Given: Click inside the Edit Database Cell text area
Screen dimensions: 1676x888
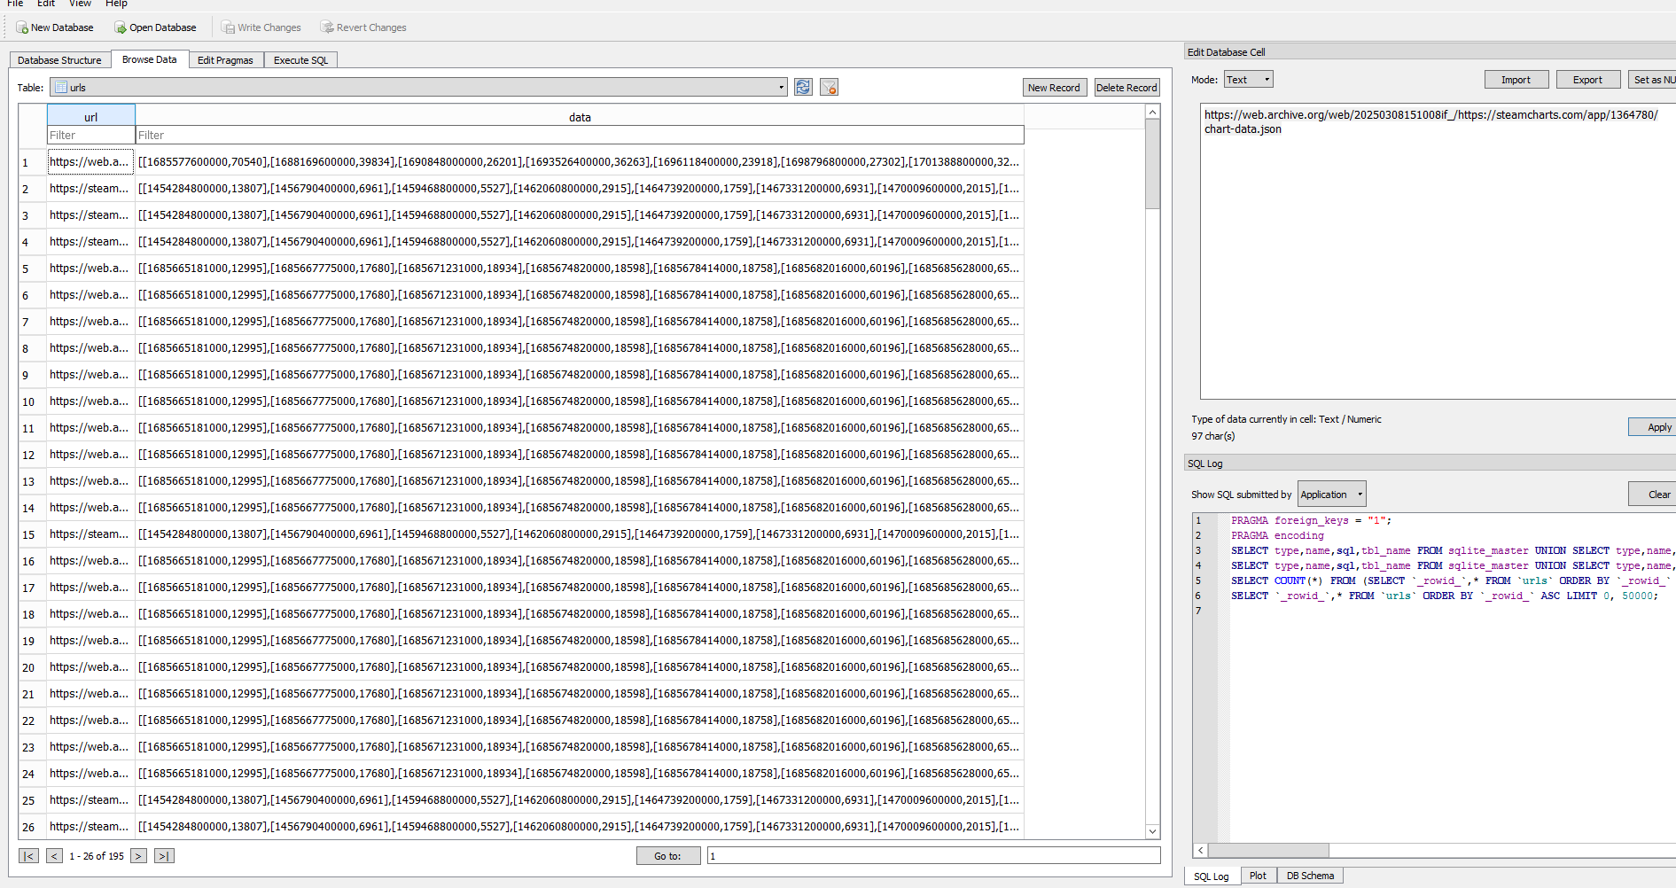Looking at the screenshot, I should [1438, 253].
